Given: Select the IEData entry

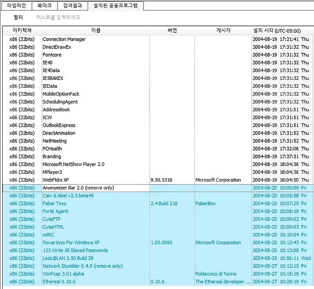Looking at the screenshot, I should [50, 86].
